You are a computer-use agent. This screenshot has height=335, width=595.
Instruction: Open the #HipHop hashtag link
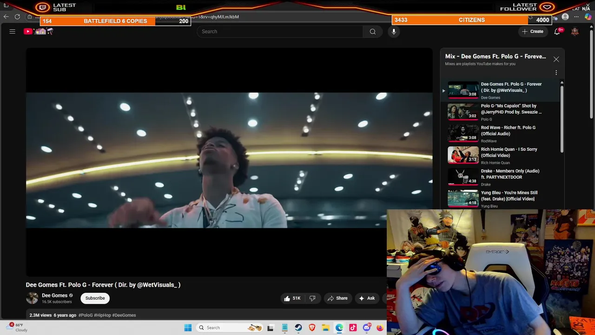pyautogui.click(x=102, y=315)
